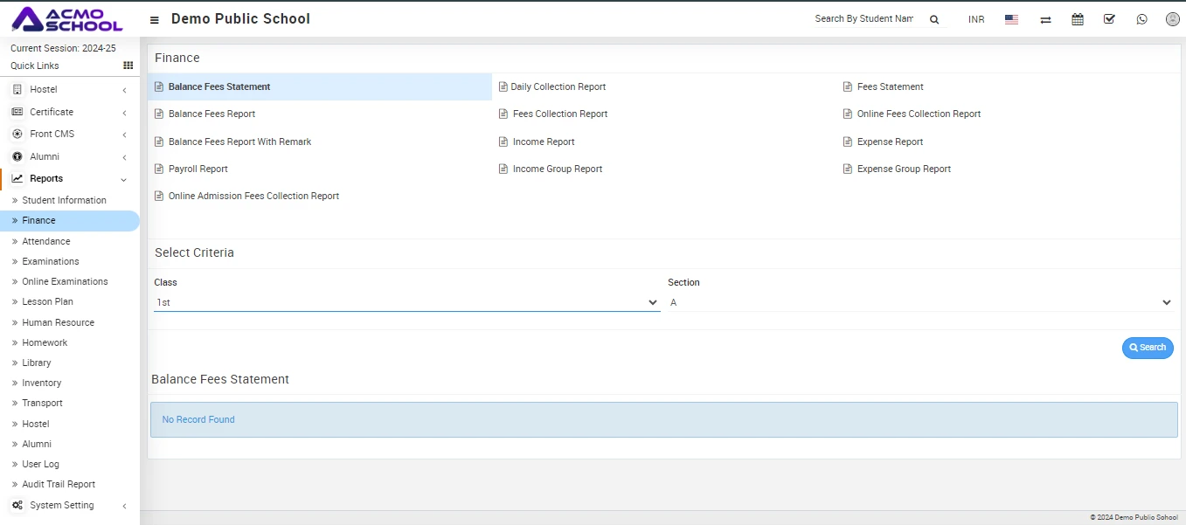The width and height of the screenshot is (1186, 525).
Task: Open Expense Group Report link
Action: [904, 169]
